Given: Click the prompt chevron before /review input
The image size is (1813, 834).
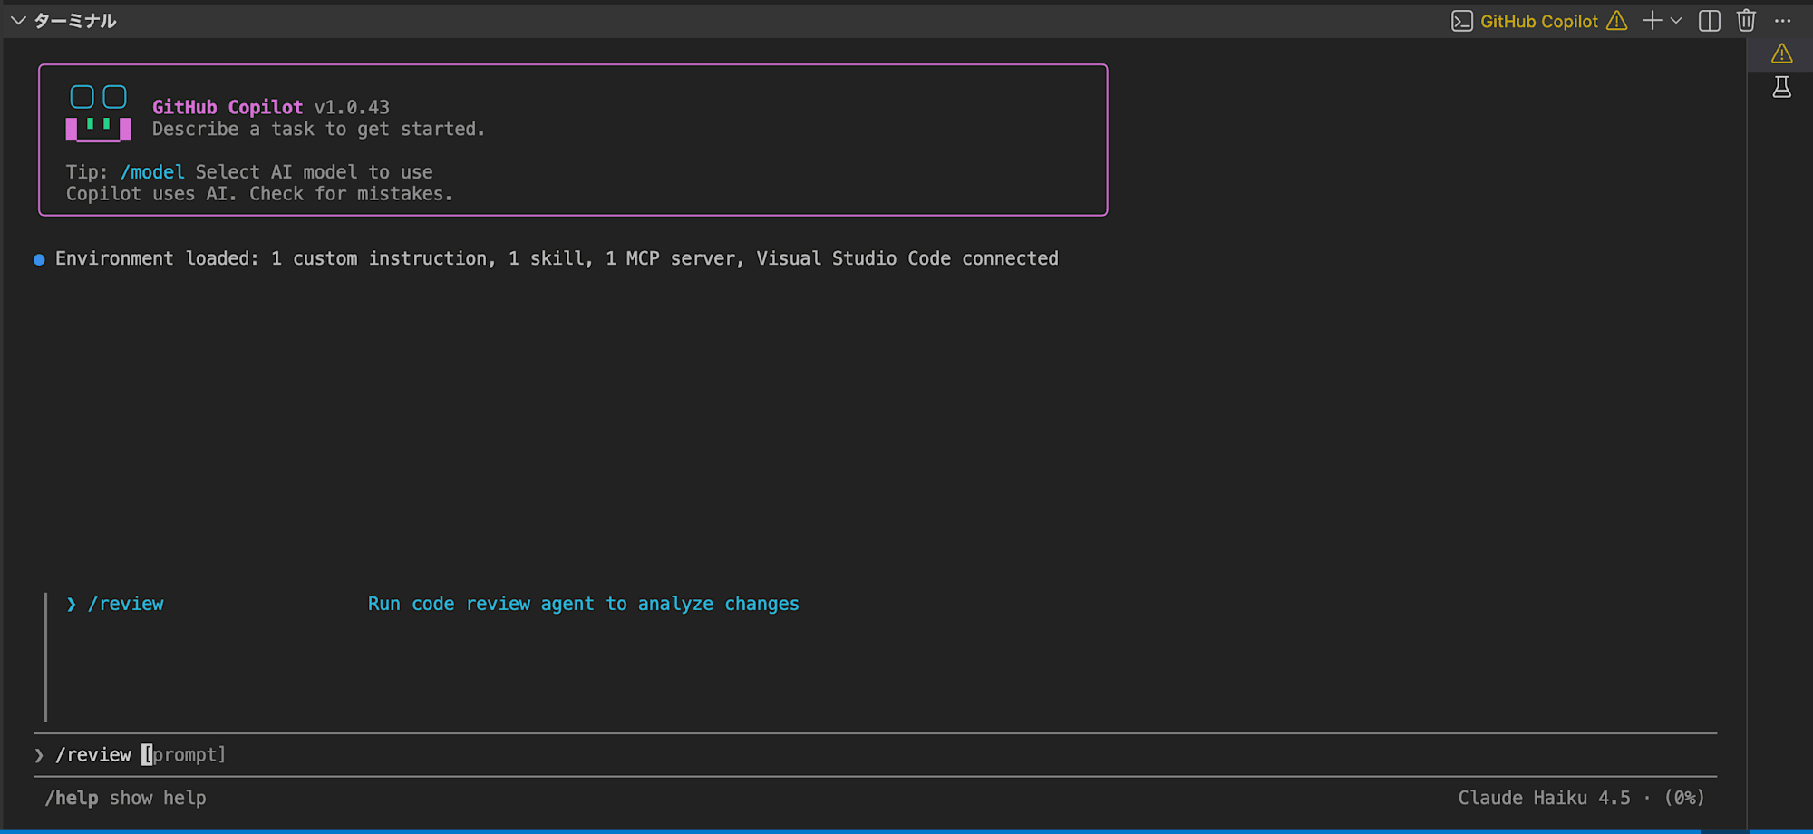Looking at the screenshot, I should (39, 755).
